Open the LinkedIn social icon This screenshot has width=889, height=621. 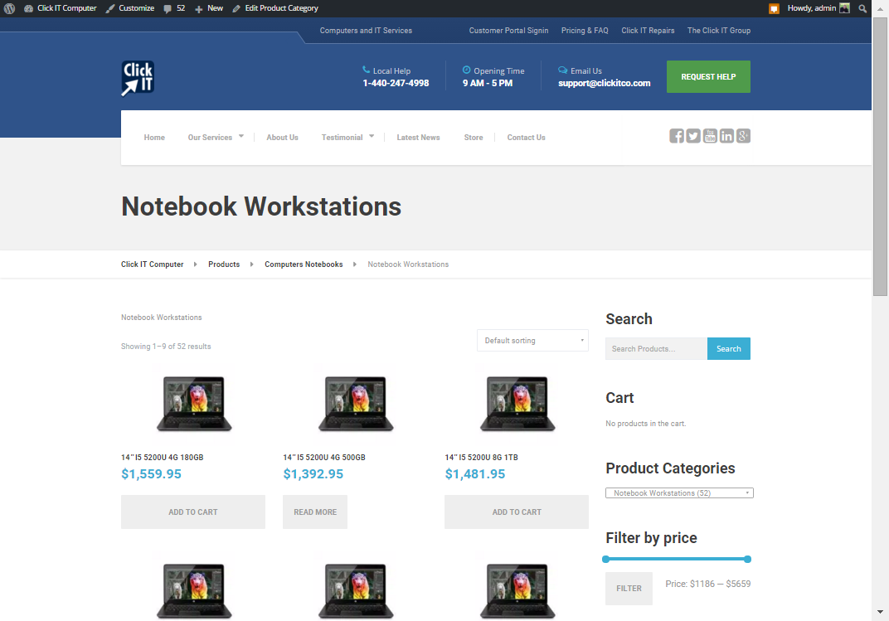coord(726,136)
